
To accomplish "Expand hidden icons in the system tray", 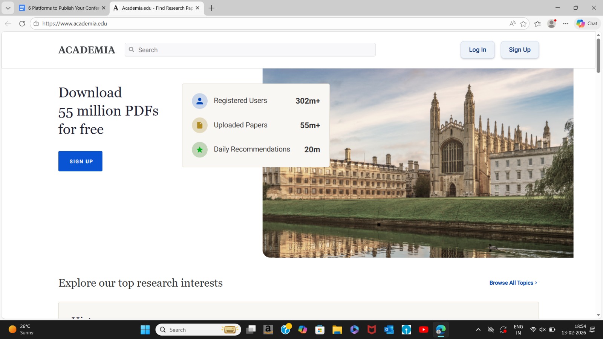I will (478, 330).
